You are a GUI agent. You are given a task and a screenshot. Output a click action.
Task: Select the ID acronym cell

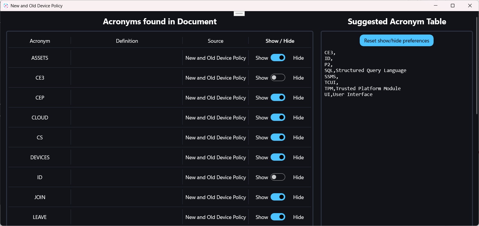[40, 177]
